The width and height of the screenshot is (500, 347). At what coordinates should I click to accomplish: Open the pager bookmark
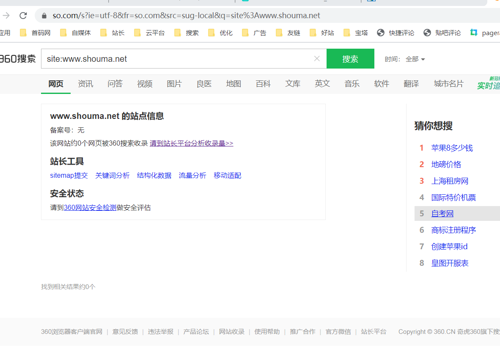485,33
